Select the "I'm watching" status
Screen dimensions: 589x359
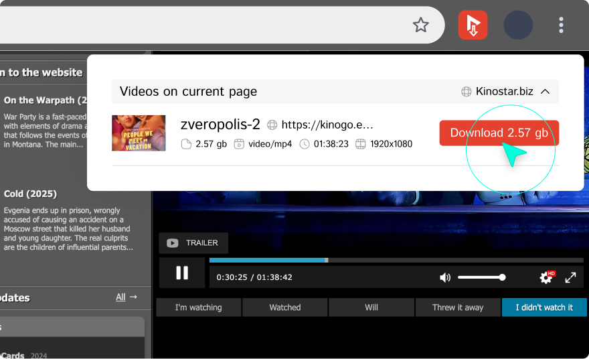tap(198, 307)
